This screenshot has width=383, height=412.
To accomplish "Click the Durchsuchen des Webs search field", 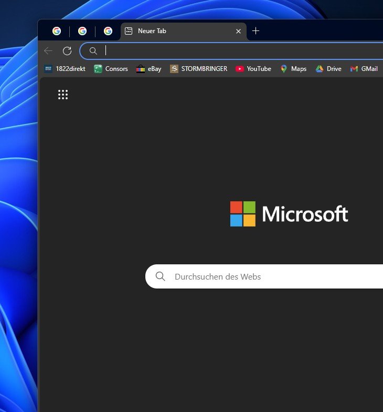I will pyautogui.click(x=264, y=276).
